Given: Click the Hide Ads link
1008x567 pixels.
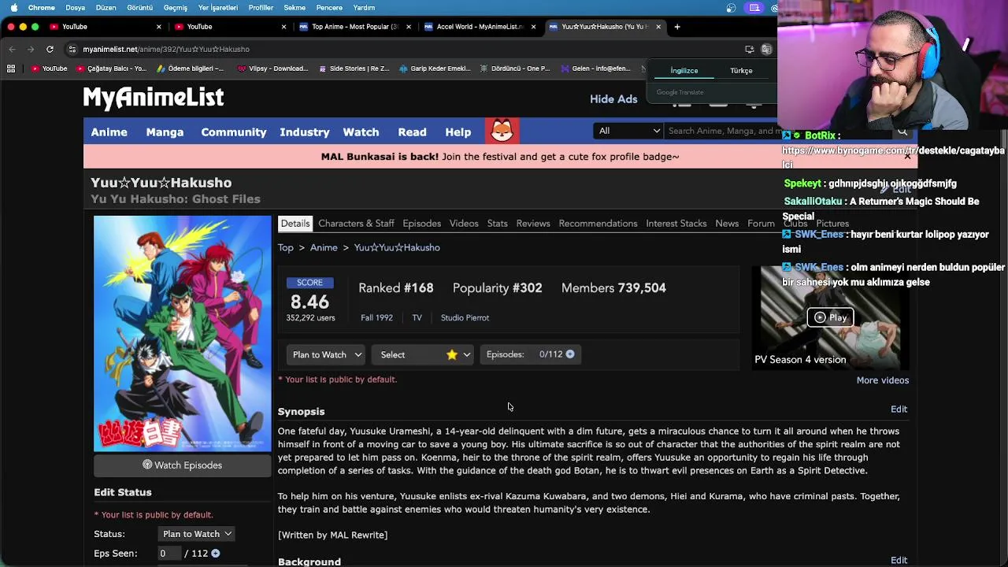Looking at the screenshot, I should click(613, 99).
